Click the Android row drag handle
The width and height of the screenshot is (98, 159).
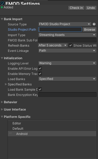coord(10,133)
